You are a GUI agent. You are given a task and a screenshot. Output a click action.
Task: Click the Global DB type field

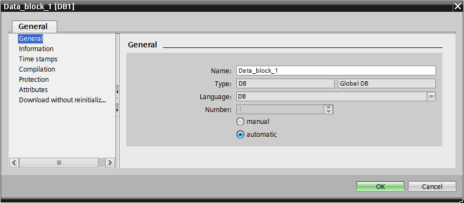386,83
